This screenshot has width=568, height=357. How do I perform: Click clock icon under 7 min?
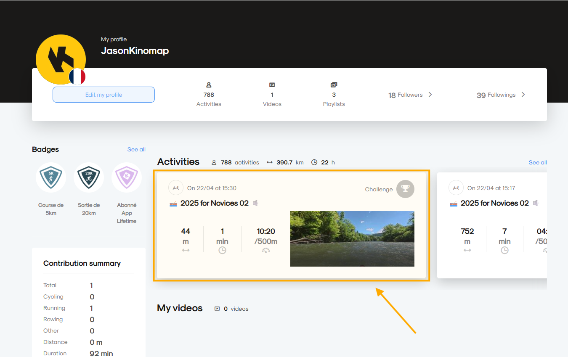(504, 250)
